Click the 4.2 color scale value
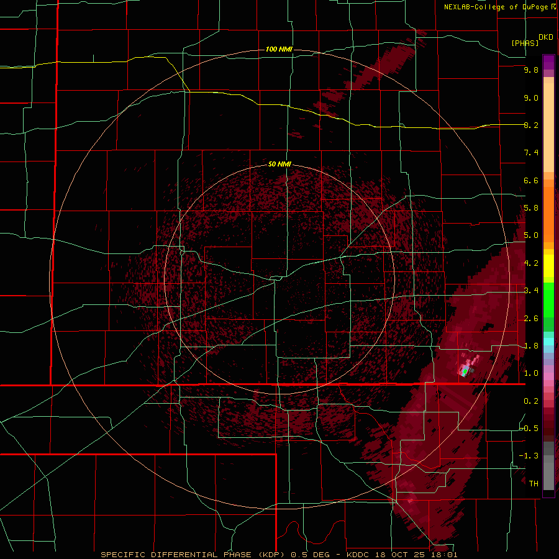The width and height of the screenshot is (559, 559). [531, 263]
